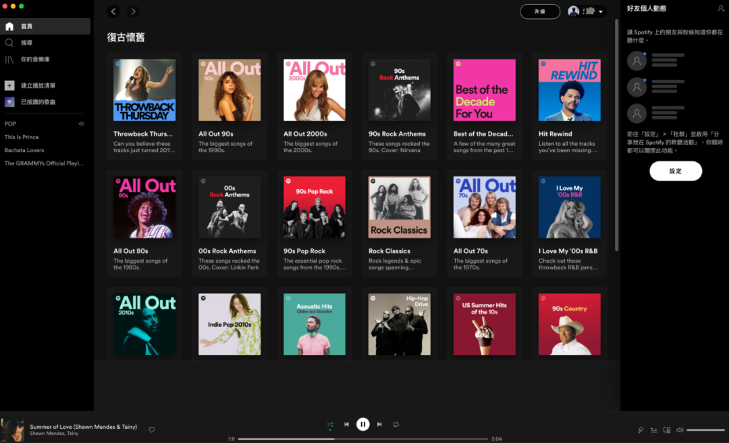
Task: Open the play queue icon
Action: pos(653,430)
